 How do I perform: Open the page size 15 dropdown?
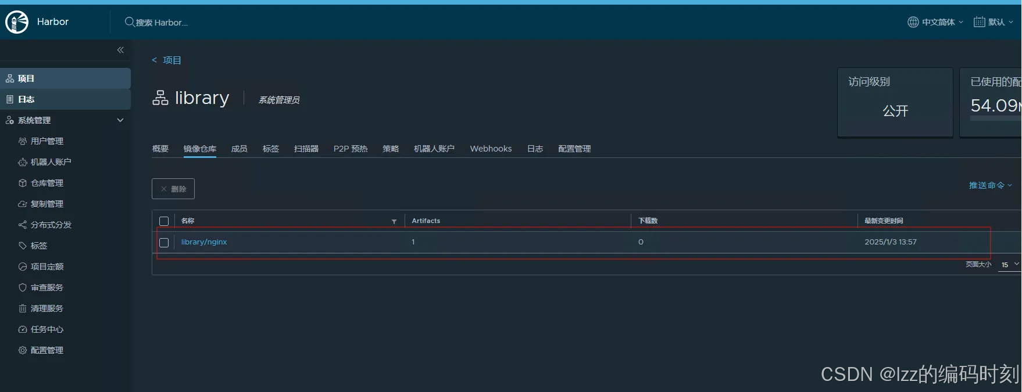pyautogui.click(x=1010, y=264)
